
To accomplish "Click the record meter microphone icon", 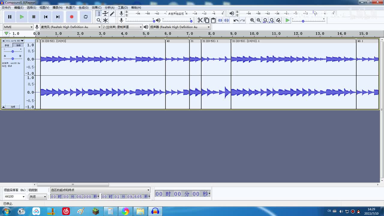I will click(x=121, y=13).
